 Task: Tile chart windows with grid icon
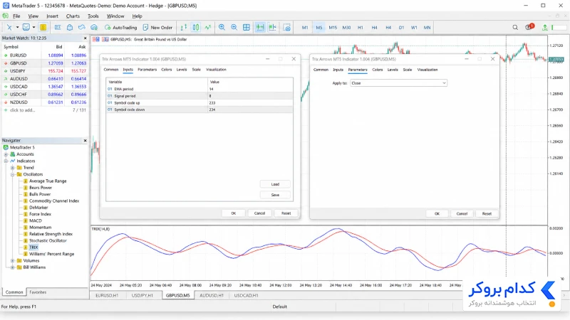247,28
